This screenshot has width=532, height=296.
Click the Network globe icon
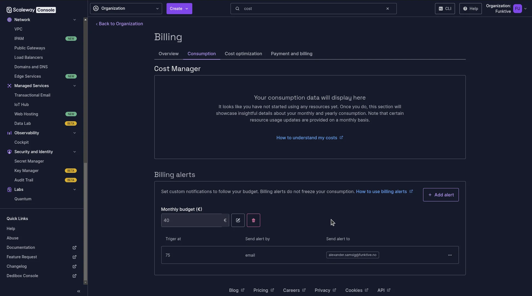(x=9, y=20)
